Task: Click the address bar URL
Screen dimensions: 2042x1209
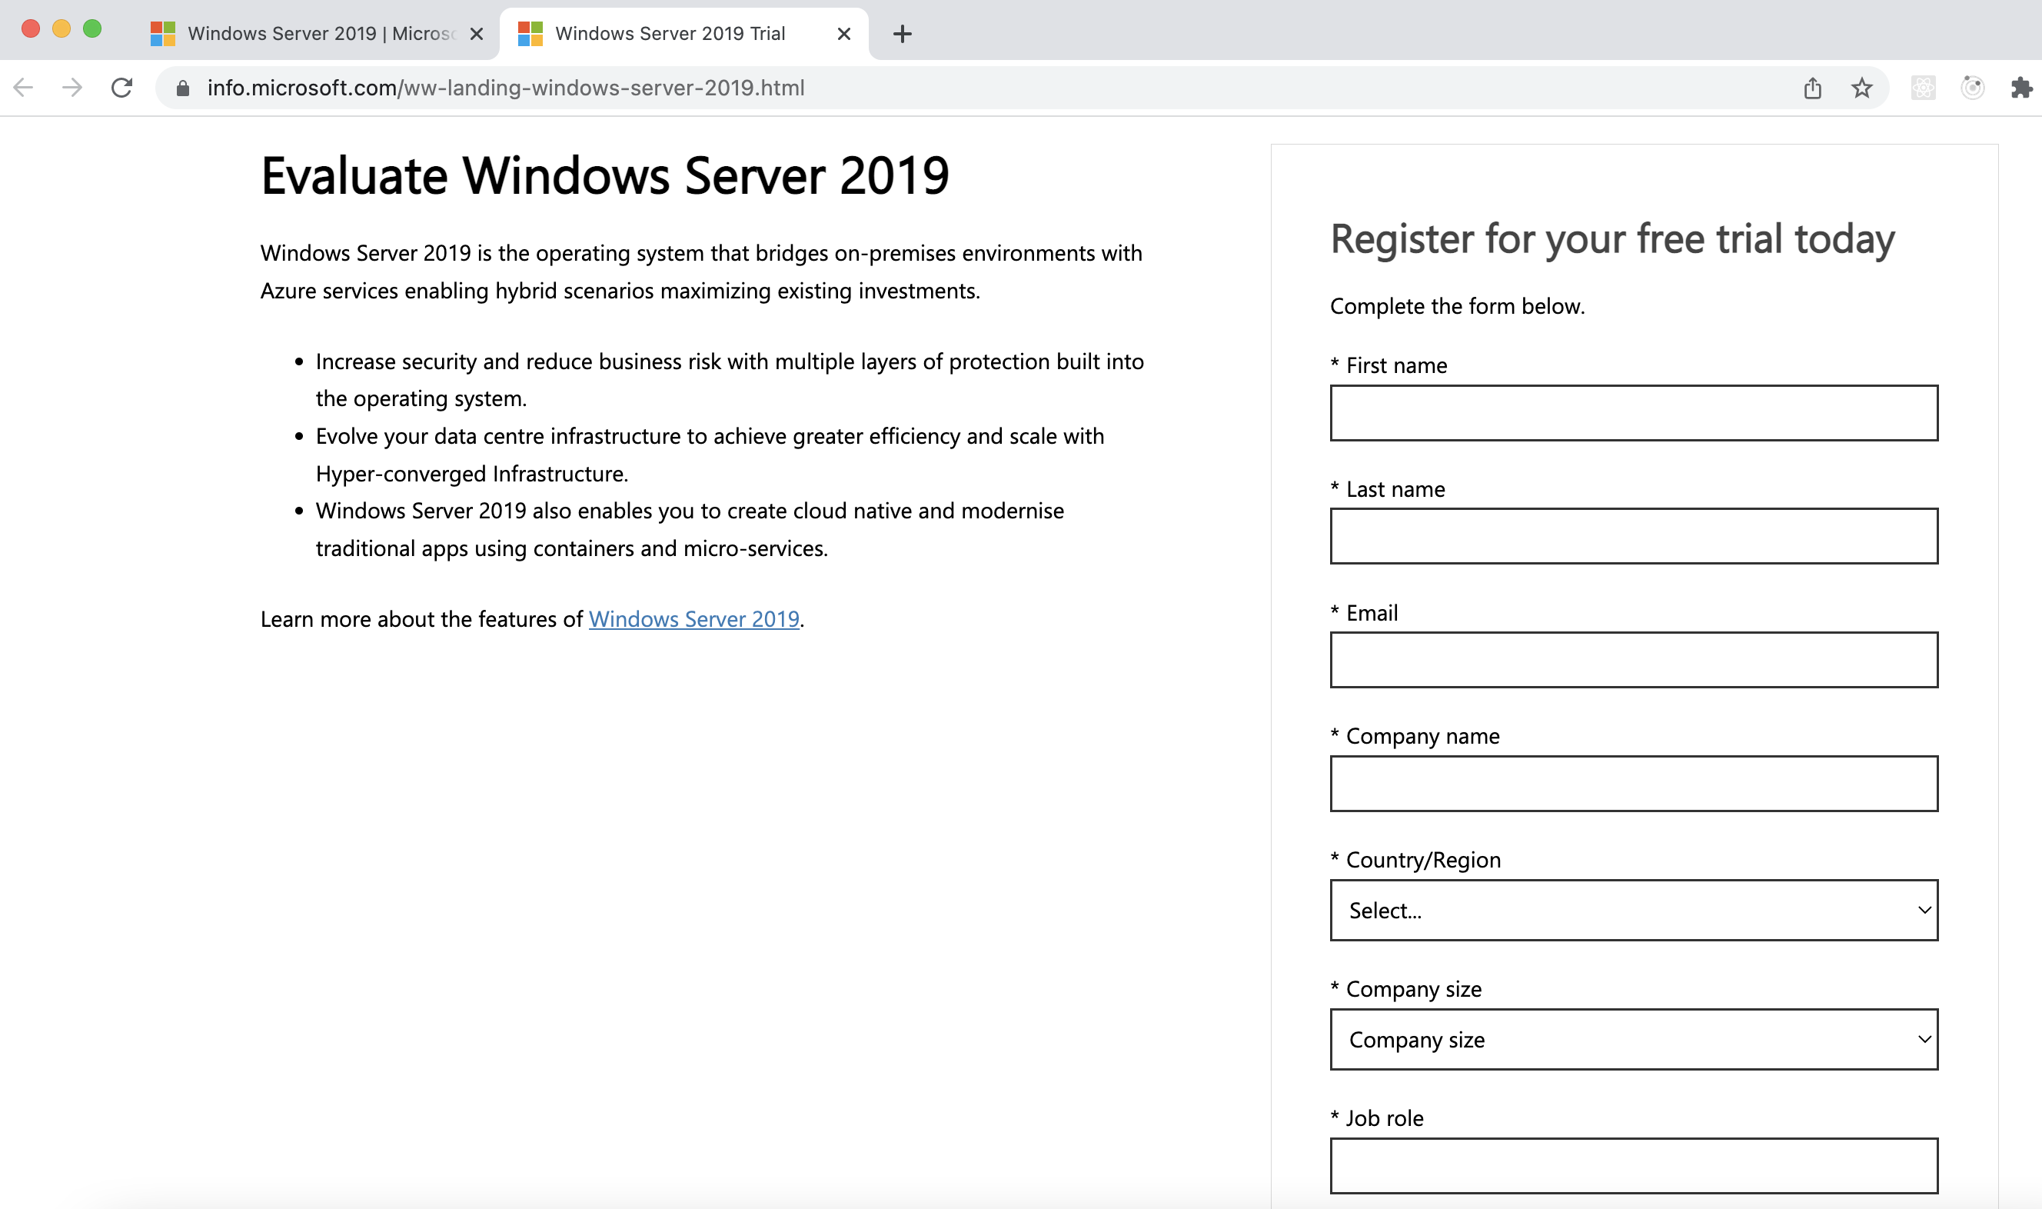Action: pos(506,88)
